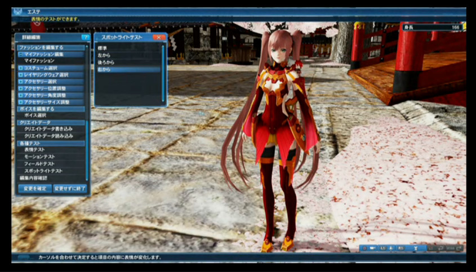Click the undo arrow icon in bottom toolbar

[x=441, y=248]
